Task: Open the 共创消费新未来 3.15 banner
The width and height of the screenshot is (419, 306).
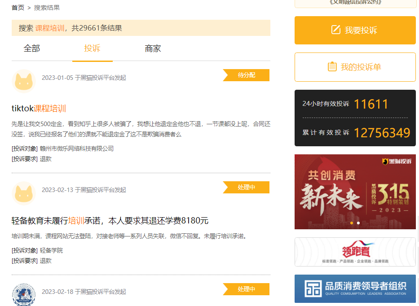Action: pyautogui.click(x=355, y=192)
